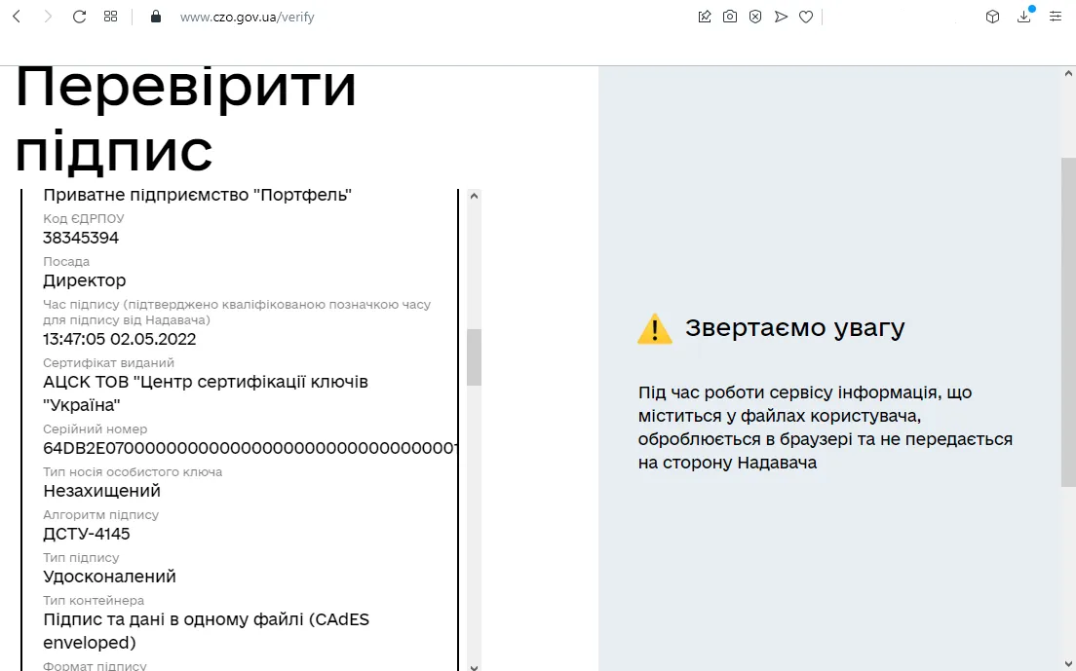Click the main page scrollbar thumb

(1068, 322)
